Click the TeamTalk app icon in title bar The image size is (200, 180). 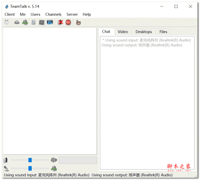7,6
